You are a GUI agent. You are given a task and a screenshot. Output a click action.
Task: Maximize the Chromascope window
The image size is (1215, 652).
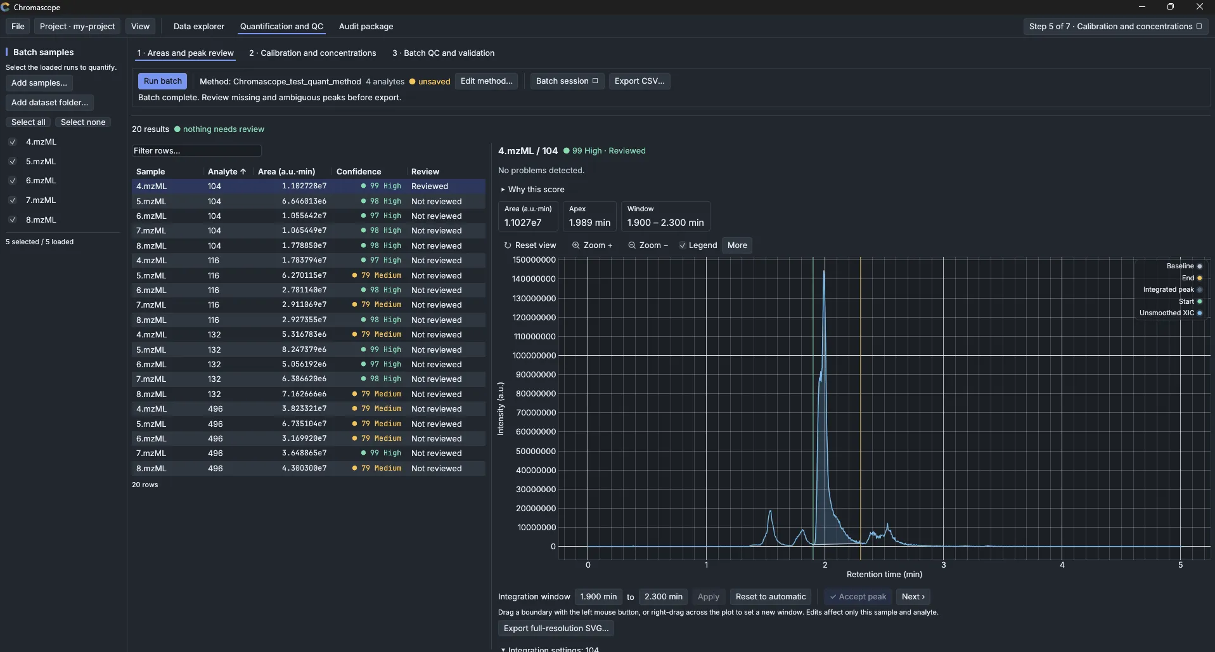click(x=1171, y=7)
